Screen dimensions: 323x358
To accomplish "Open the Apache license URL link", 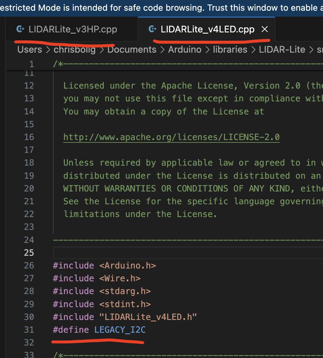I will coord(171,137).
